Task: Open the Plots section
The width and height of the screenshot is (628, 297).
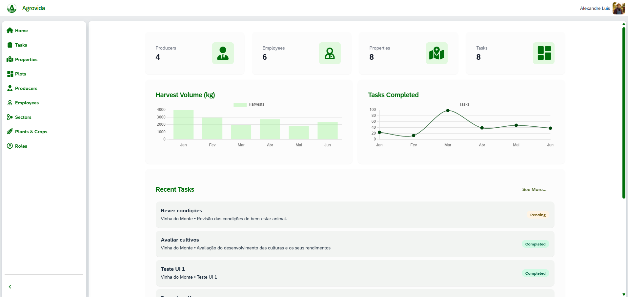Action: [44, 74]
